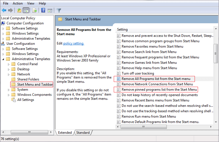Click the icon beside Remove common program groups
The height and width of the screenshot is (142, 219).
click(x=119, y=41)
